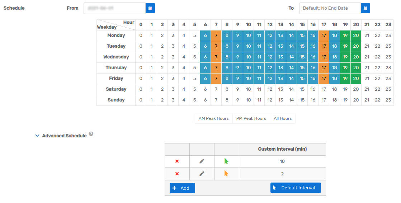This screenshot has height=203, width=401.
Task: Edit the 10 minute custom interval
Action: (202, 161)
